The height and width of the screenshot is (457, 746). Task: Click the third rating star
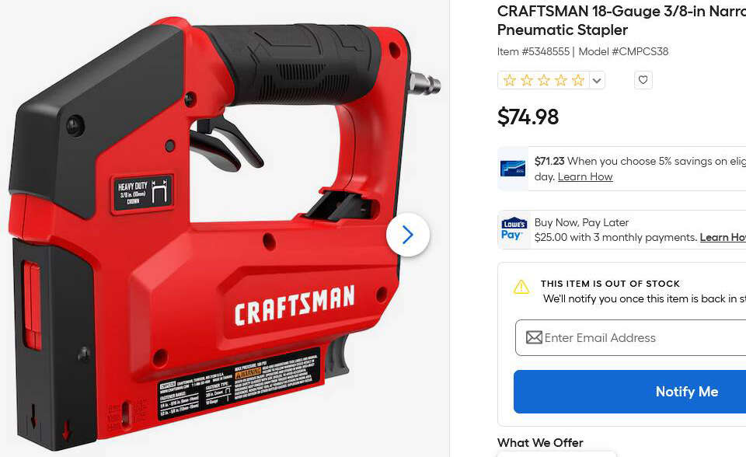pos(544,80)
